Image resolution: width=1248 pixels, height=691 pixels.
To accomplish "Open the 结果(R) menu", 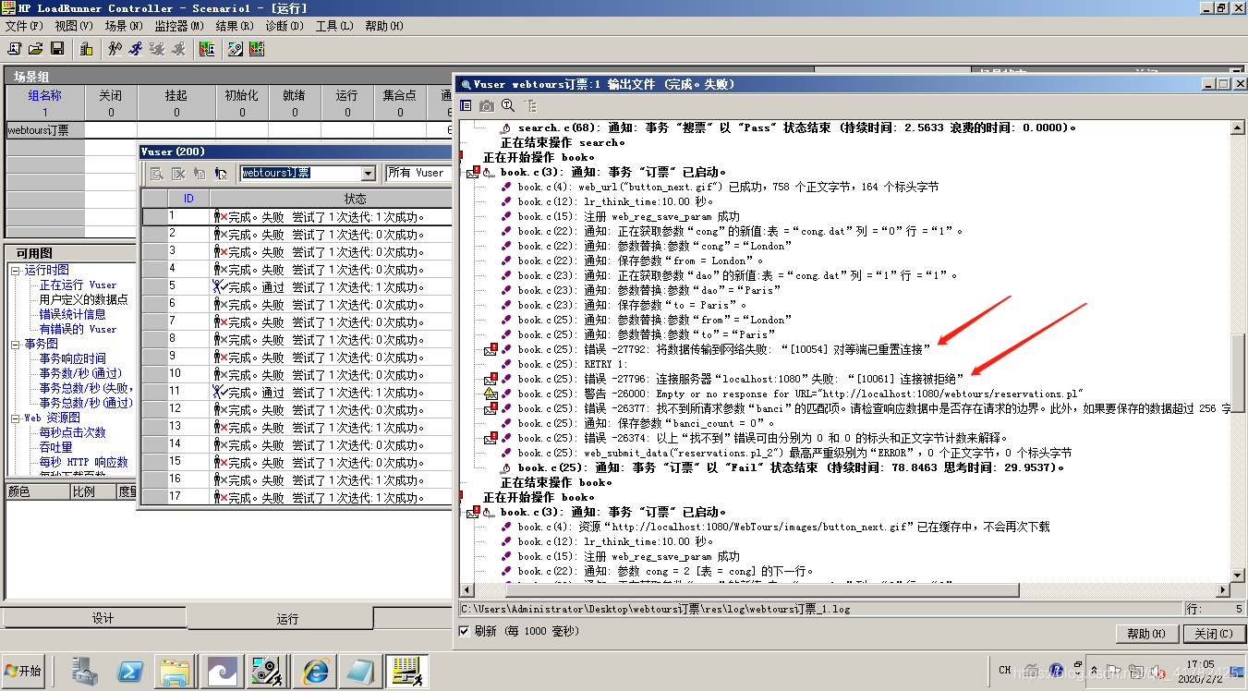I will 235,26.
